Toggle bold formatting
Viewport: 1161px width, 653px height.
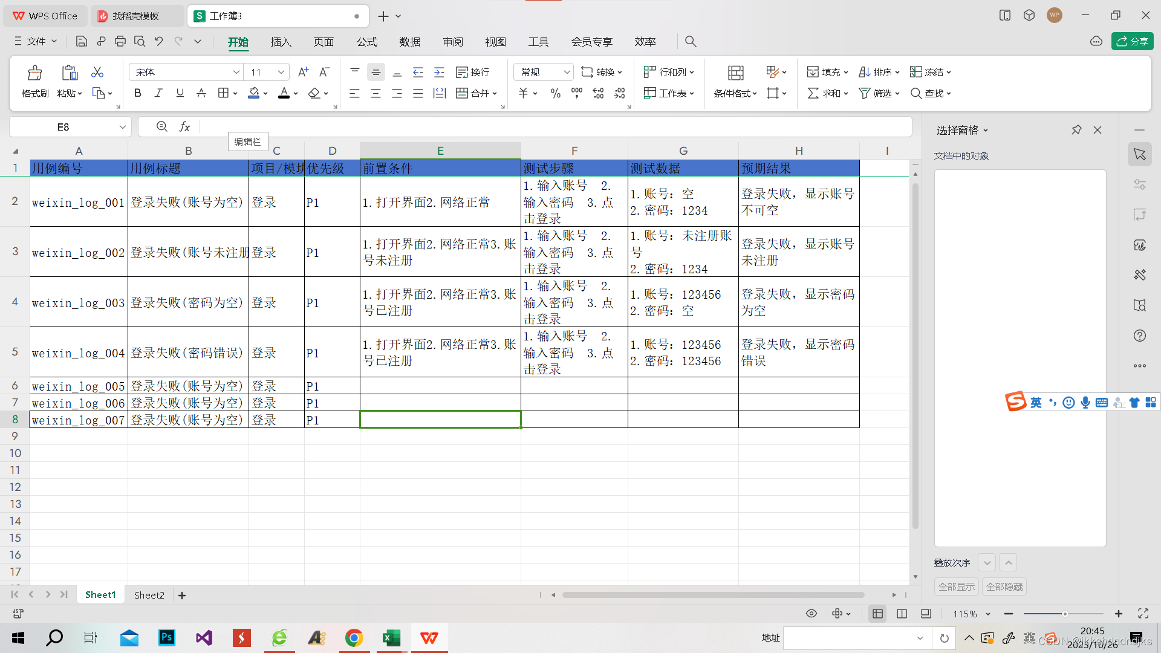click(138, 93)
